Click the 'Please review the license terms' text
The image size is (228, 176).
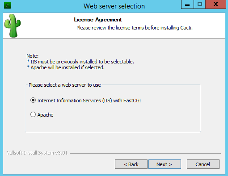(135, 28)
